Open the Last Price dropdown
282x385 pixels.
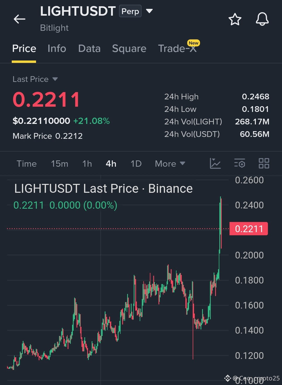point(35,79)
